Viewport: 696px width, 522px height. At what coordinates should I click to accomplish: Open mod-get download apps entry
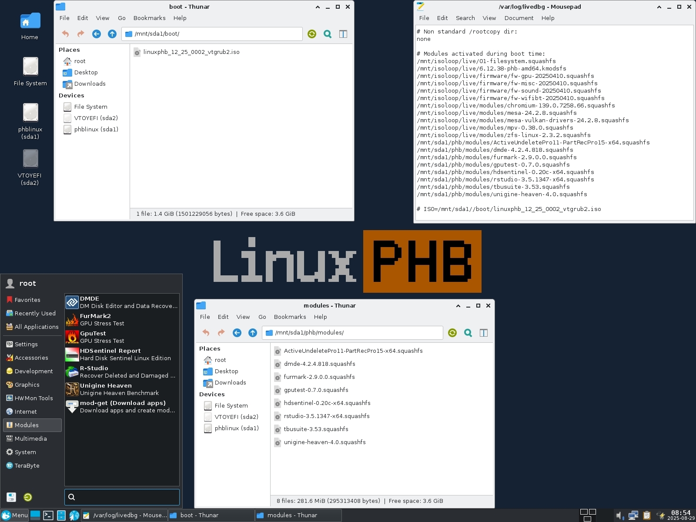122,407
